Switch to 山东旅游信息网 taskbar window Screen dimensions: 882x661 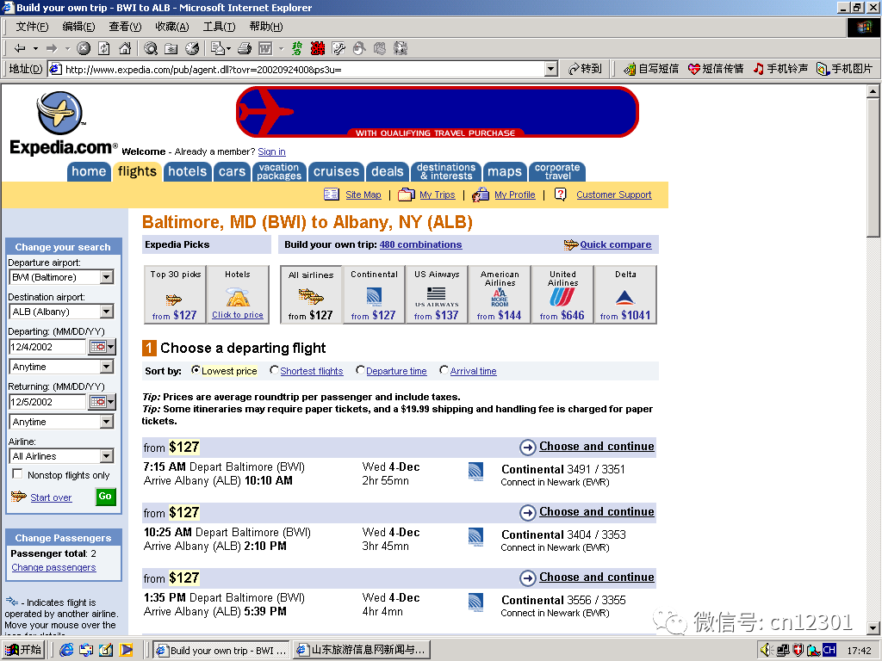(x=362, y=651)
